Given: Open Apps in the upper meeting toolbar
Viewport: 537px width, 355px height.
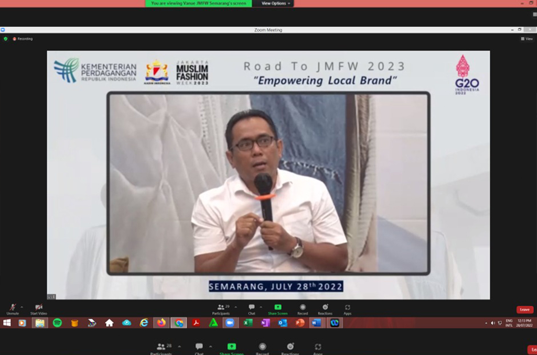Looking at the screenshot, I should [347, 309].
